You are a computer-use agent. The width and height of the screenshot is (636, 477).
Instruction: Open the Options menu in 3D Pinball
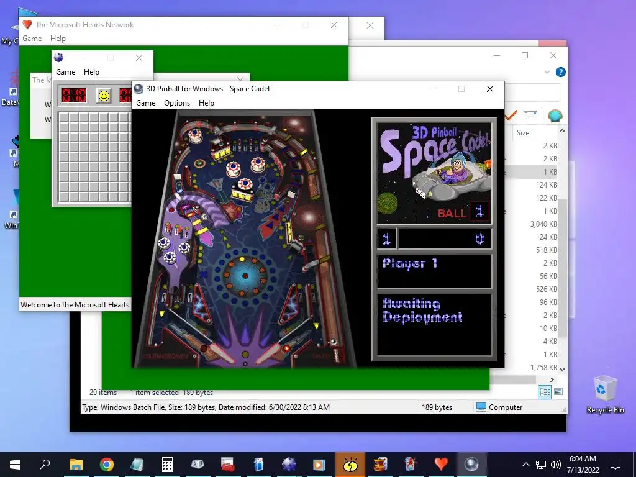pyautogui.click(x=177, y=103)
